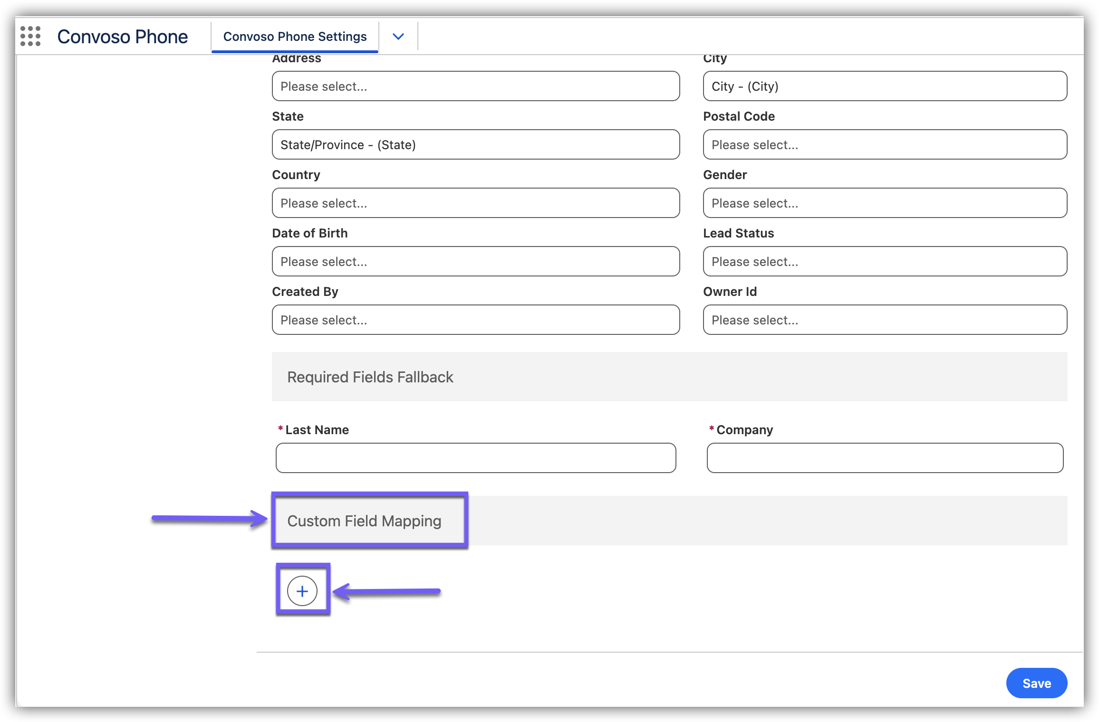
Task: Open the Created By dropdown
Action: tap(475, 320)
